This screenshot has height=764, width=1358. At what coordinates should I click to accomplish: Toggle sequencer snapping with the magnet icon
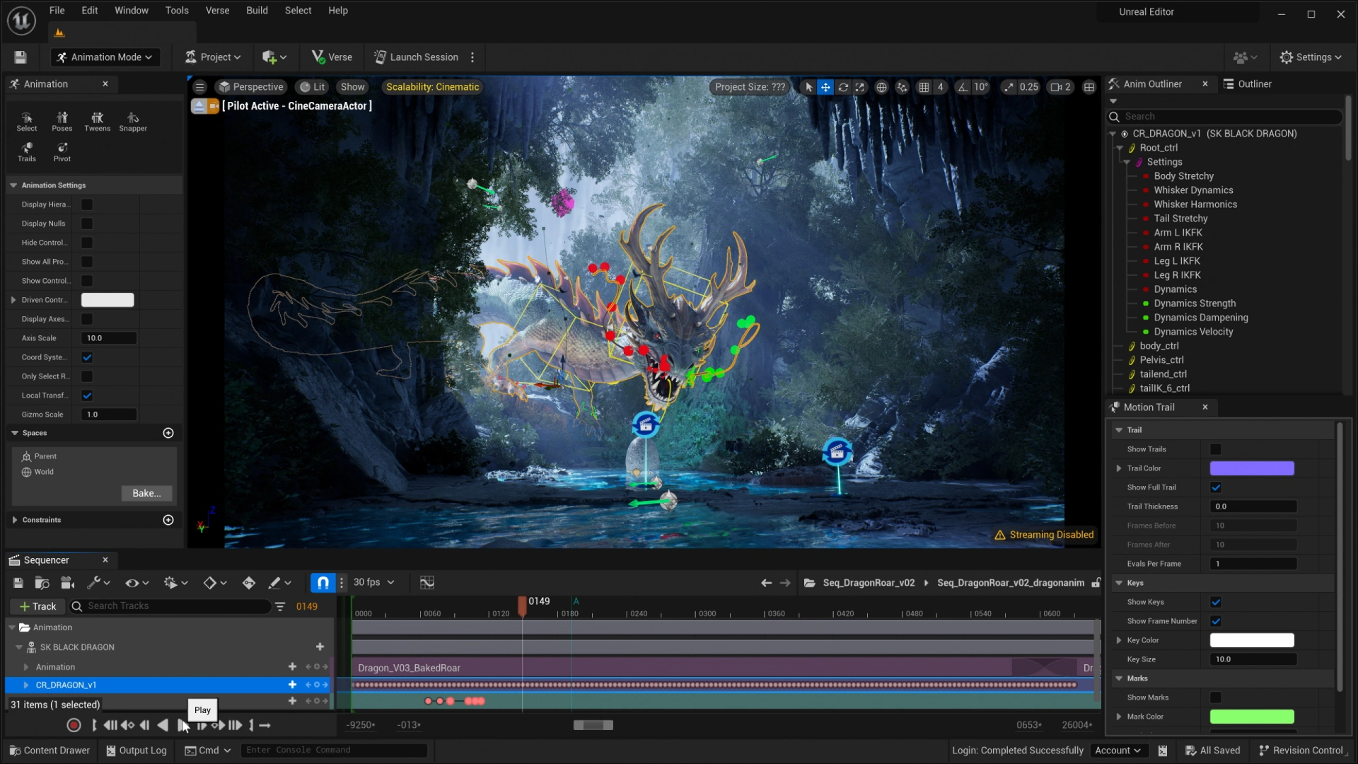tap(323, 582)
